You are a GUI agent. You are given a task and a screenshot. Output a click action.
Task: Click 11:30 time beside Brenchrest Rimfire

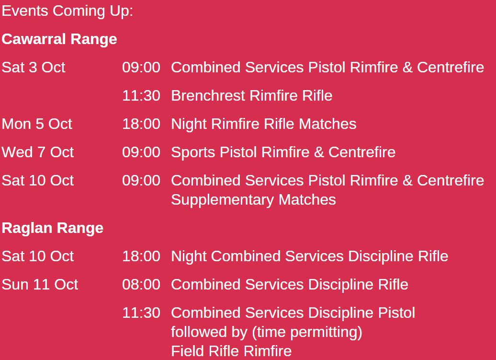point(141,95)
